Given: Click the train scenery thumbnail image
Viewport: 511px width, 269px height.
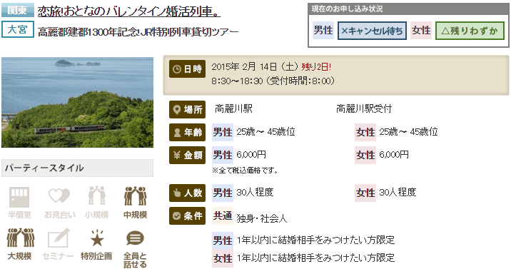Looking at the screenshot, I should [77, 102].
